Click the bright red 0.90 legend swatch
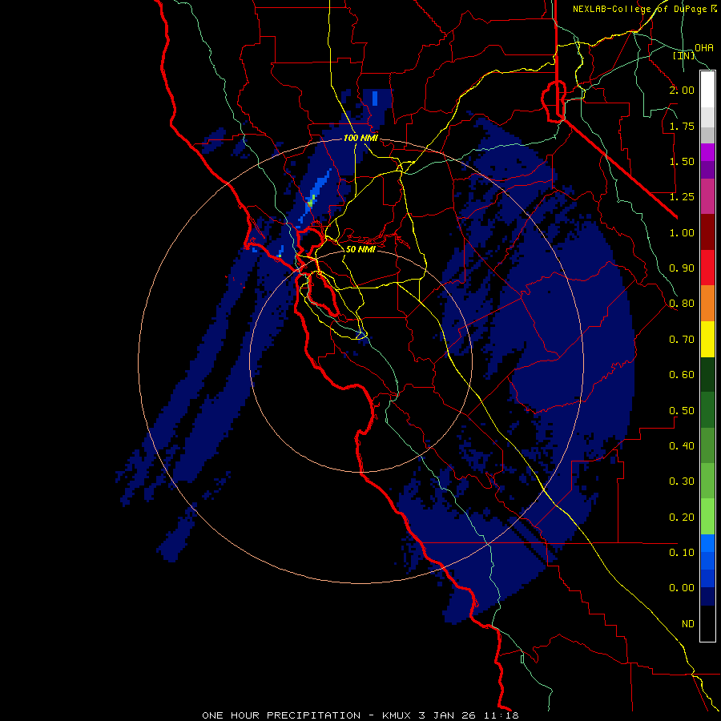Screen dimensions: 721x721 click(x=707, y=268)
